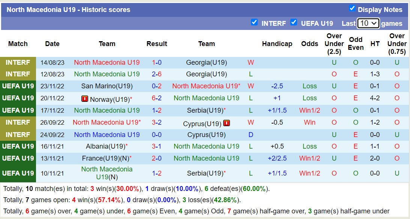This screenshot has width=410, height=219.
Task: View the 6-2 Norway match result
Action: [157, 98]
